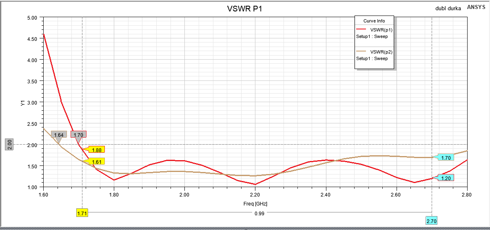
Task: Click the 2.40 X-axis tick label
Action: point(326,194)
